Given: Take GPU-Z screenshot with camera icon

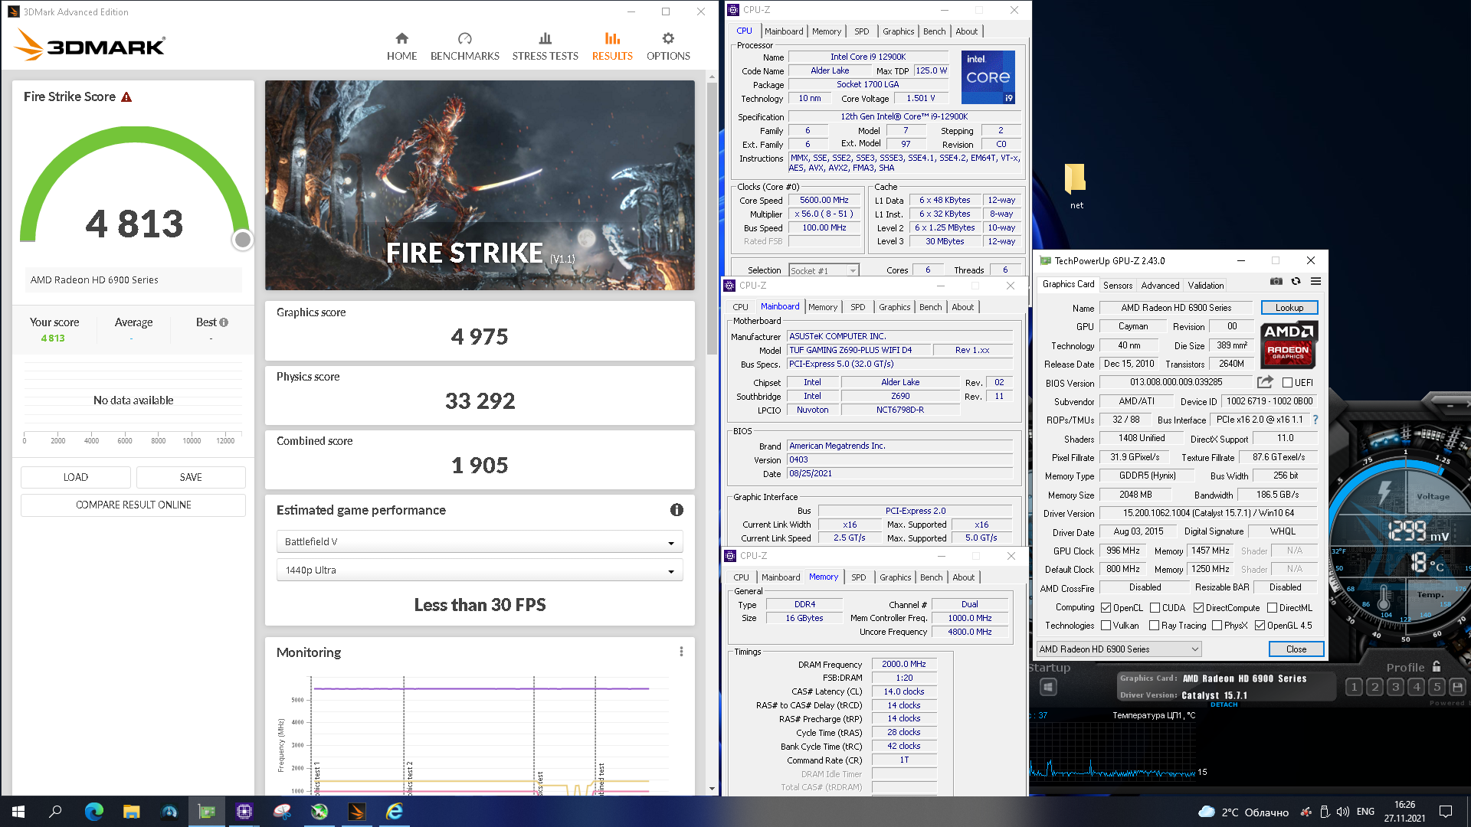Looking at the screenshot, I should [x=1276, y=282].
